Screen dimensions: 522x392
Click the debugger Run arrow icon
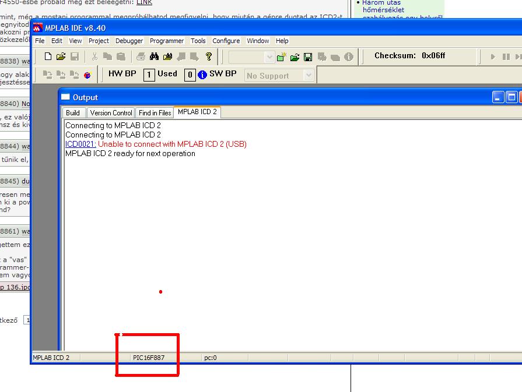(493, 57)
